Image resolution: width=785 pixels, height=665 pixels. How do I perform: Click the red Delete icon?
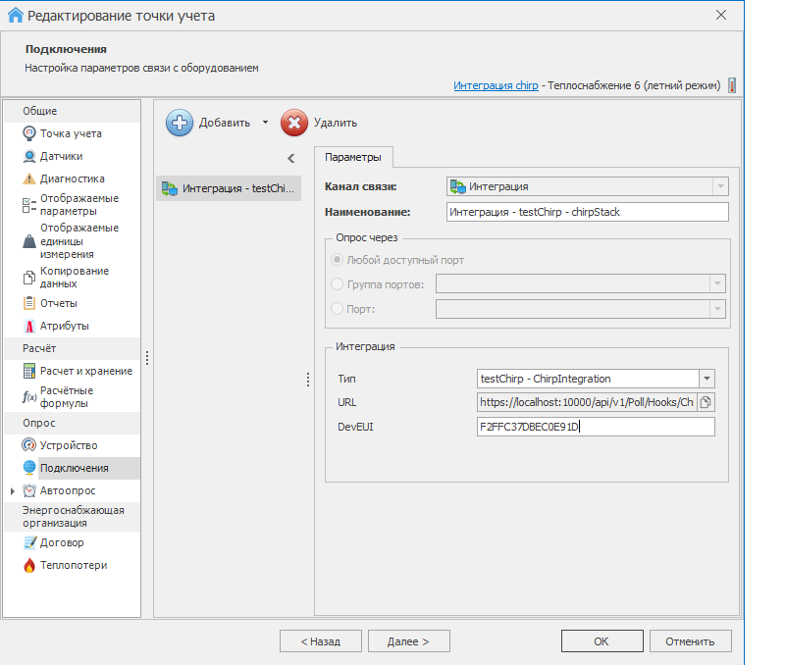pyautogui.click(x=293, y=123)
